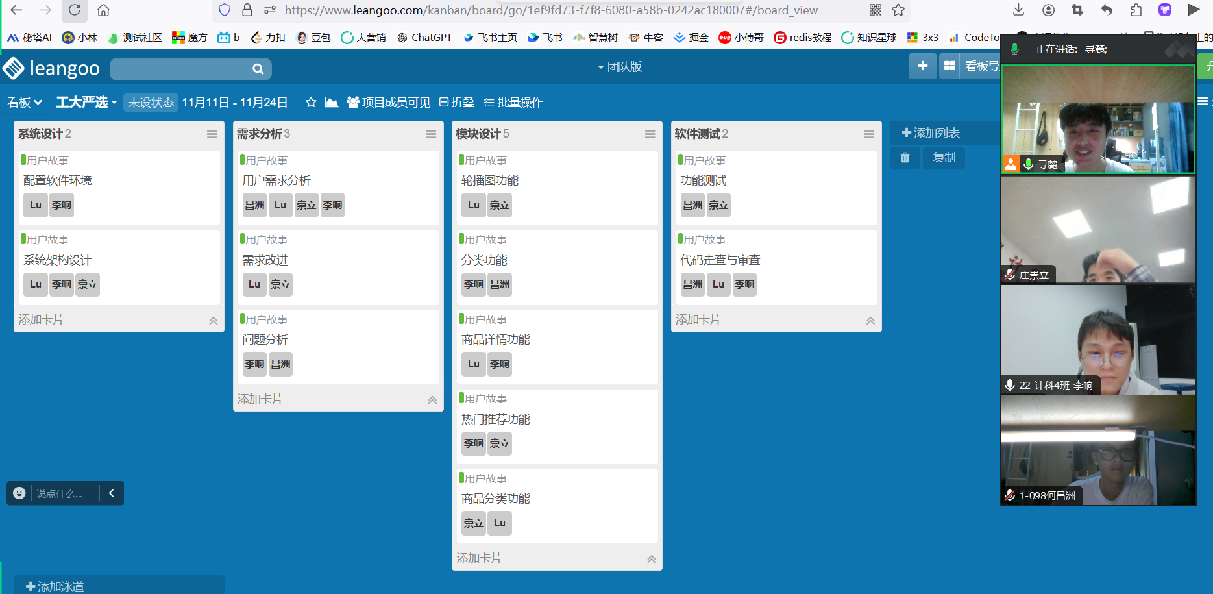Toggle the 项目成员可见 visibility setting
This screenshot has width=1213, height=594.
point(388,103)
